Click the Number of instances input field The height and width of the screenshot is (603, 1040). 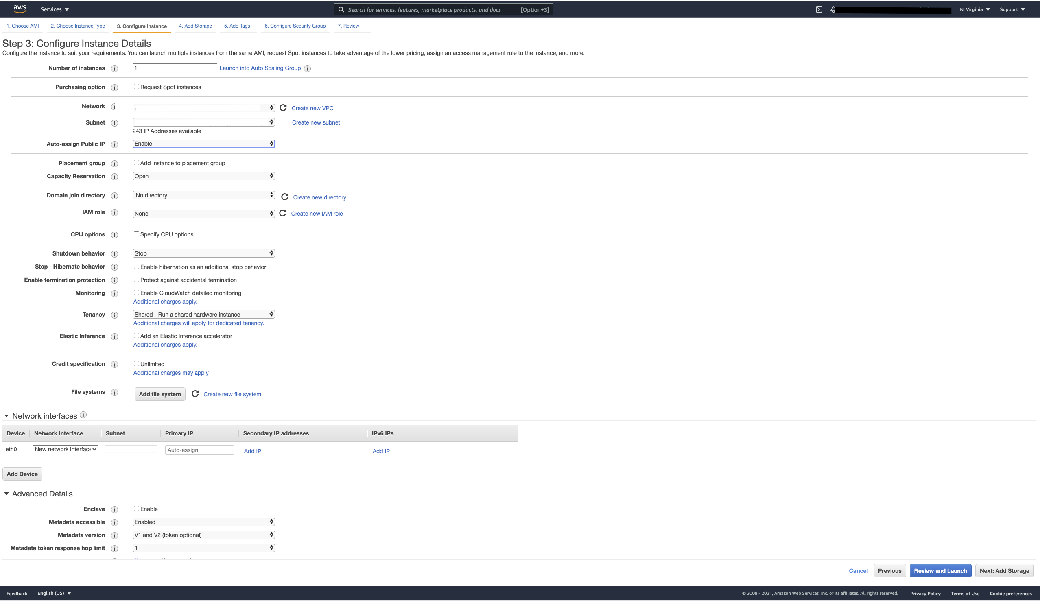click(174, 68)
